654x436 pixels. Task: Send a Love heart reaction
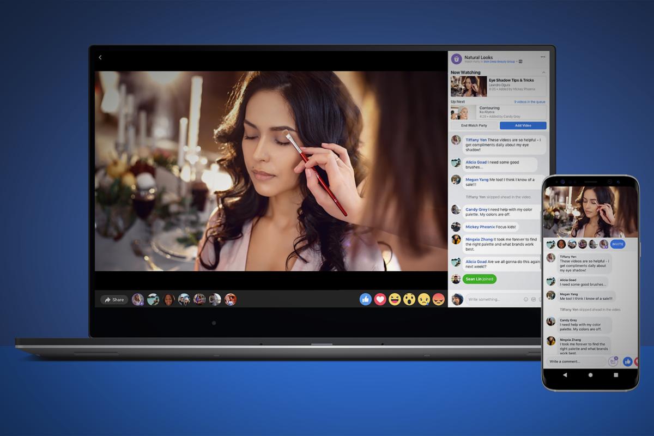pyautogui.click(x=380, y=299)
